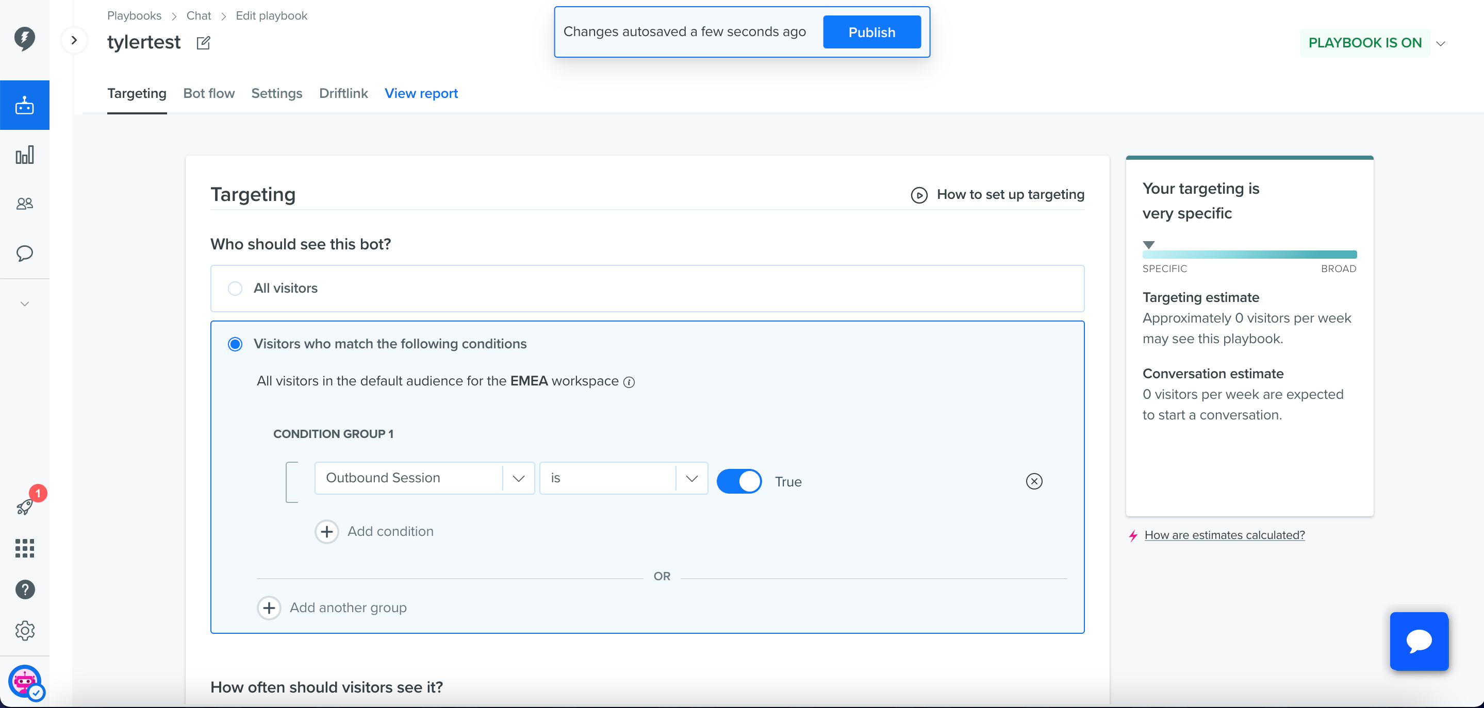
Task: Switch to the Settings tab
Action: (x=276, y=93)
